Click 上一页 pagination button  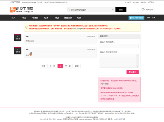52,66
